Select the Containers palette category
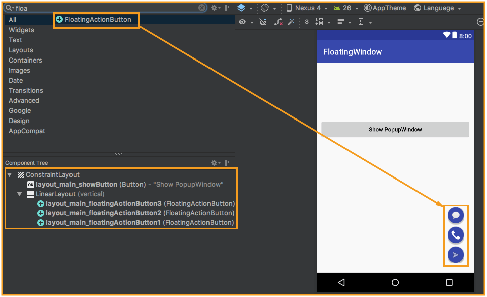Viewport: 487px width, 297px height. [25, 61]
